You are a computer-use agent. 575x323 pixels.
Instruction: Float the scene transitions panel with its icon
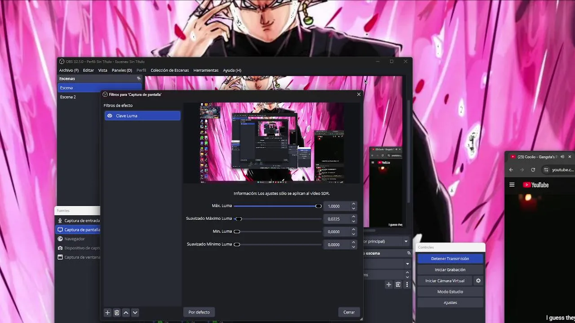click(x=408, y=253)
